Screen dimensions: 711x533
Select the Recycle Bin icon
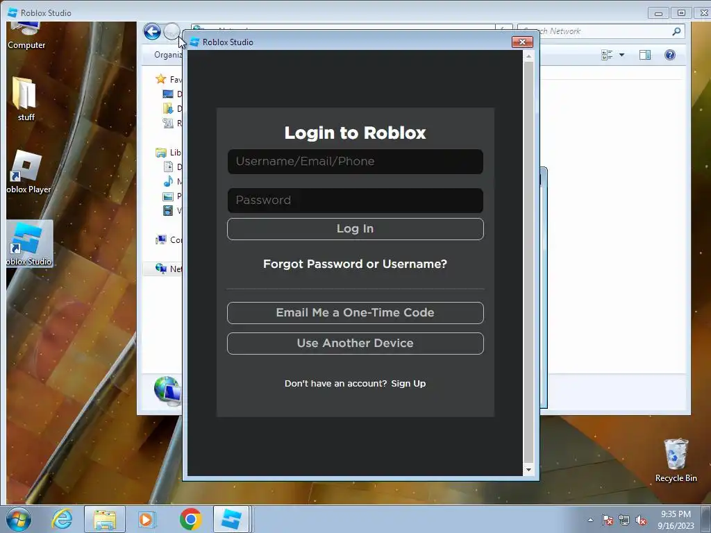[x=676, y=460]
